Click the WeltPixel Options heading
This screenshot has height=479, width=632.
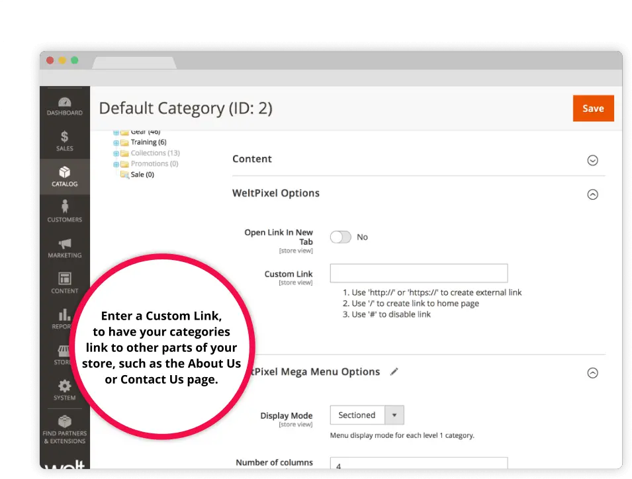point(276,193)
